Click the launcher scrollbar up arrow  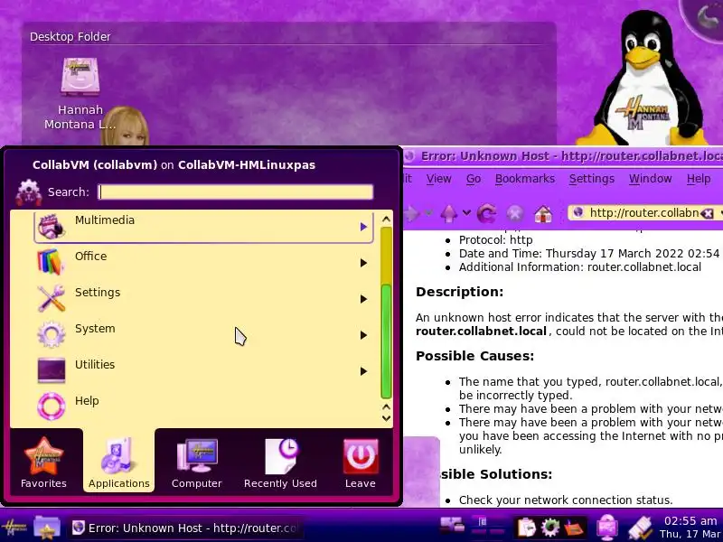(x=387, y=219)
